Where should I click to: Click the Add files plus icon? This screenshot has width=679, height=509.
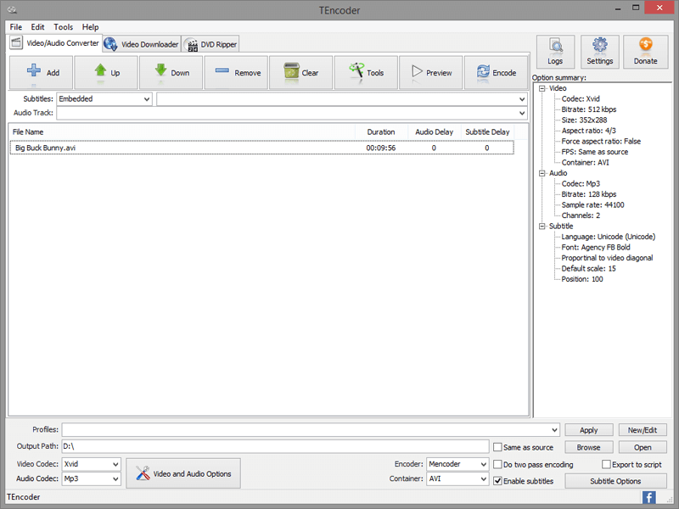click(x=35, y=72)
